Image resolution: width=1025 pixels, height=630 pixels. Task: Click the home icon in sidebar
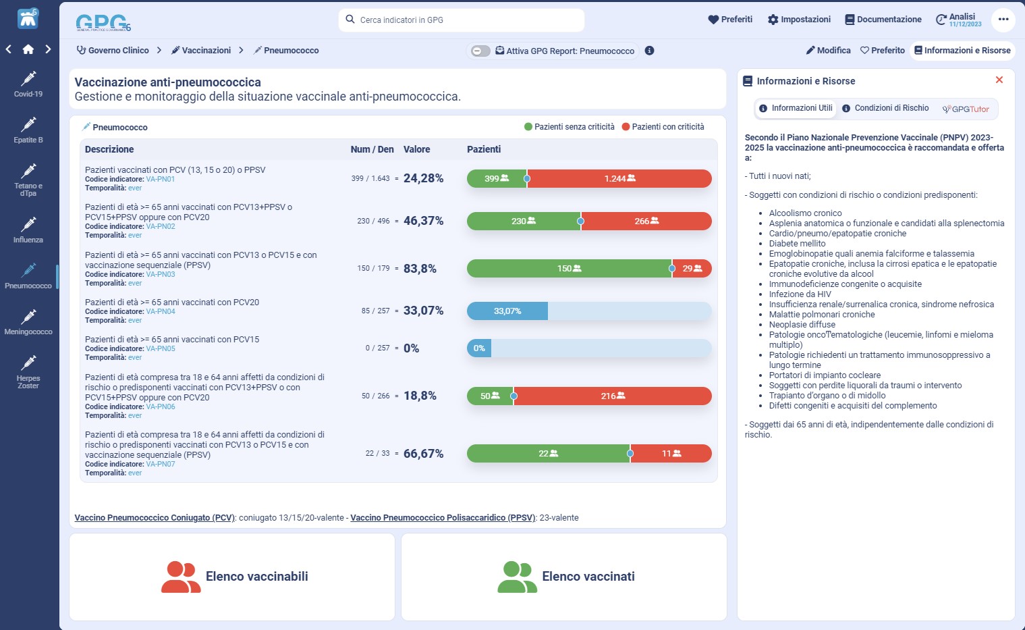(28, 49)
